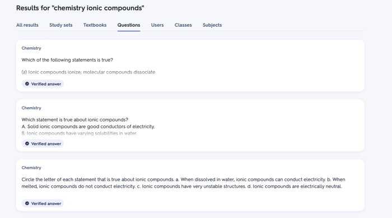Open 'Which statement is true about ionic compounds?'
Image resolution: width=392 pixels, height=218 pixels.
click(x=74, y=120)
